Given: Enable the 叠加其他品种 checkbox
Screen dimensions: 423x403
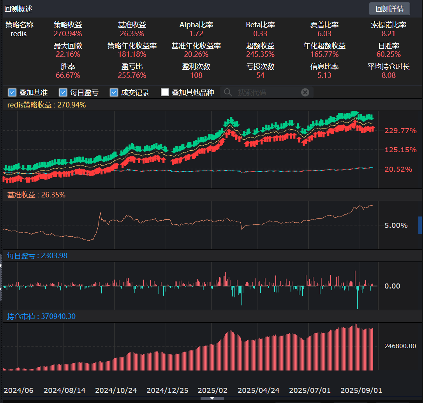Looking at the screenshot, I should tap(165, 92).
